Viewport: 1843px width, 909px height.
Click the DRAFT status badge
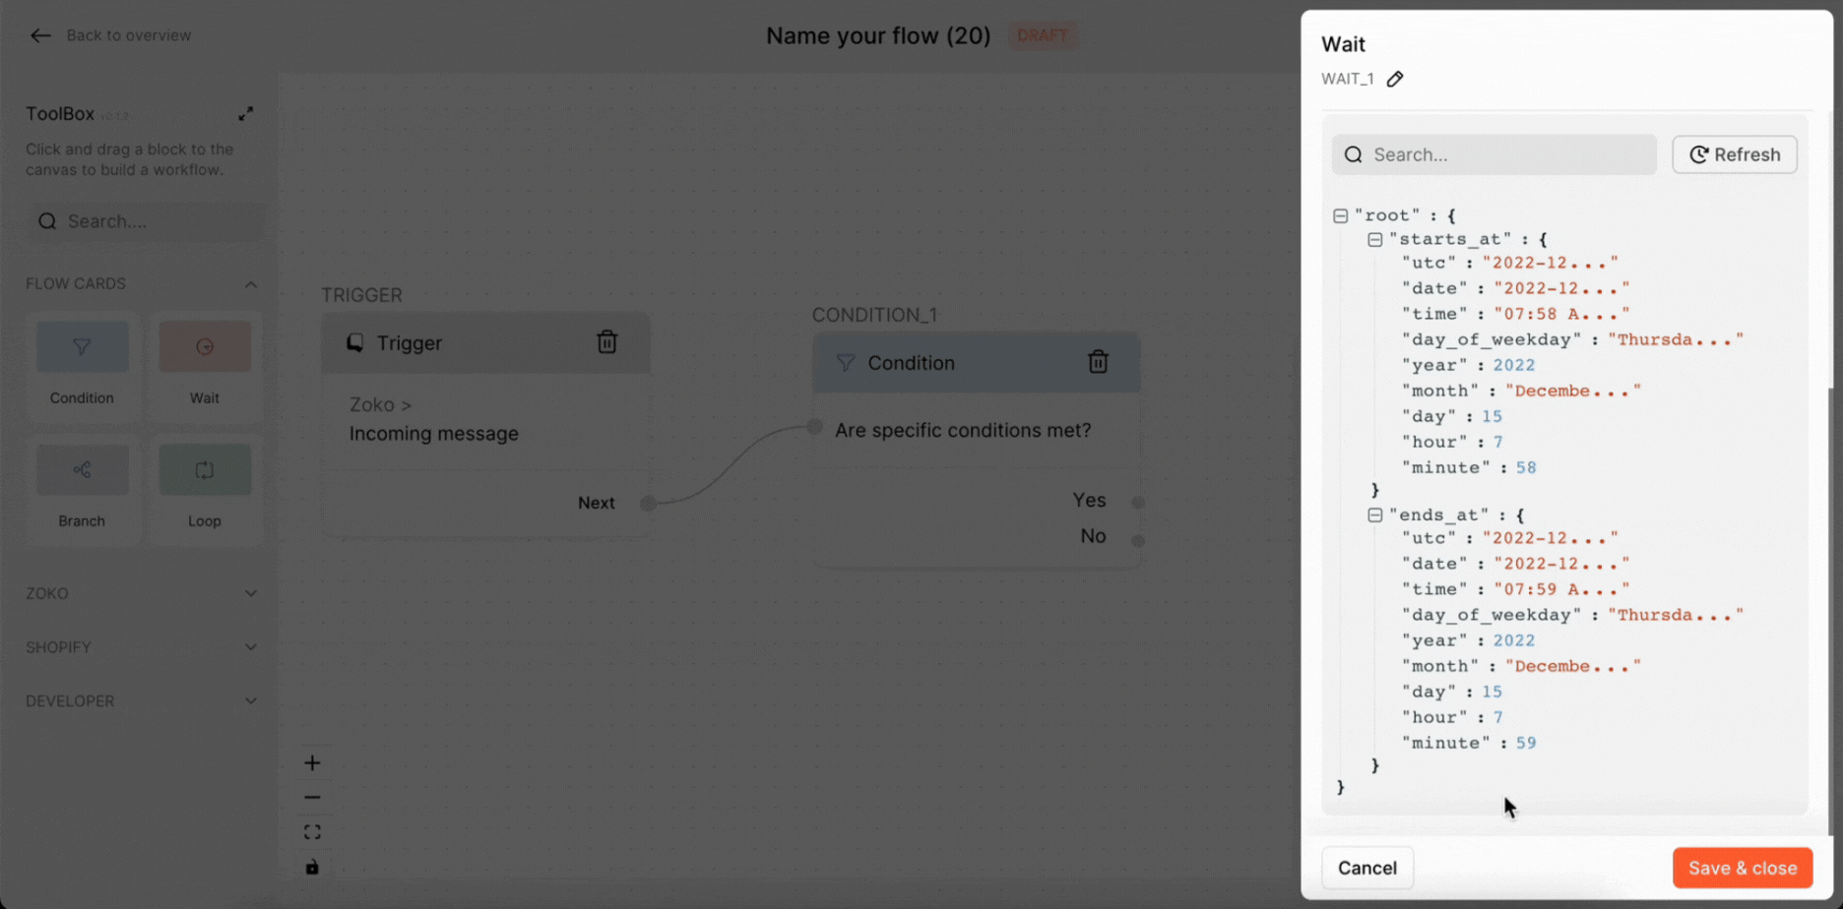tap(1042, 35)
